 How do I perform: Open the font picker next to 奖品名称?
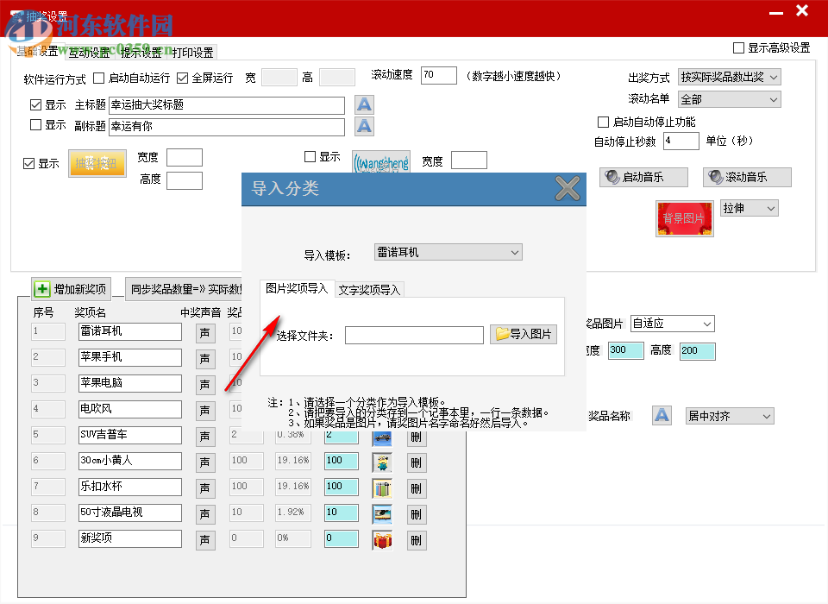click(x=662, y=415)
